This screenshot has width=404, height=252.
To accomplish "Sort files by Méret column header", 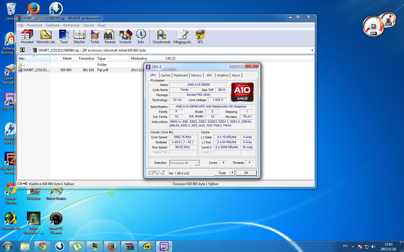I will pyautogui.click(x=62, y=58).
